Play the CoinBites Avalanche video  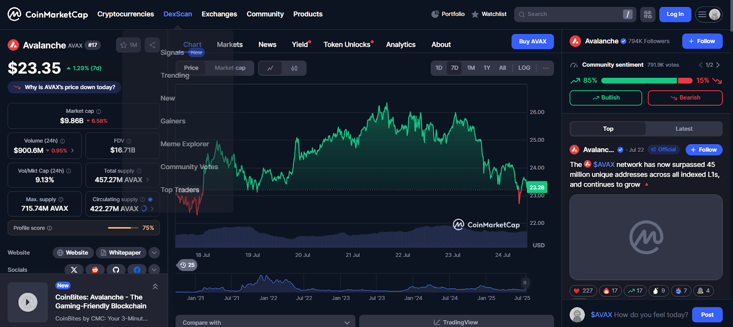coord(27,302)
